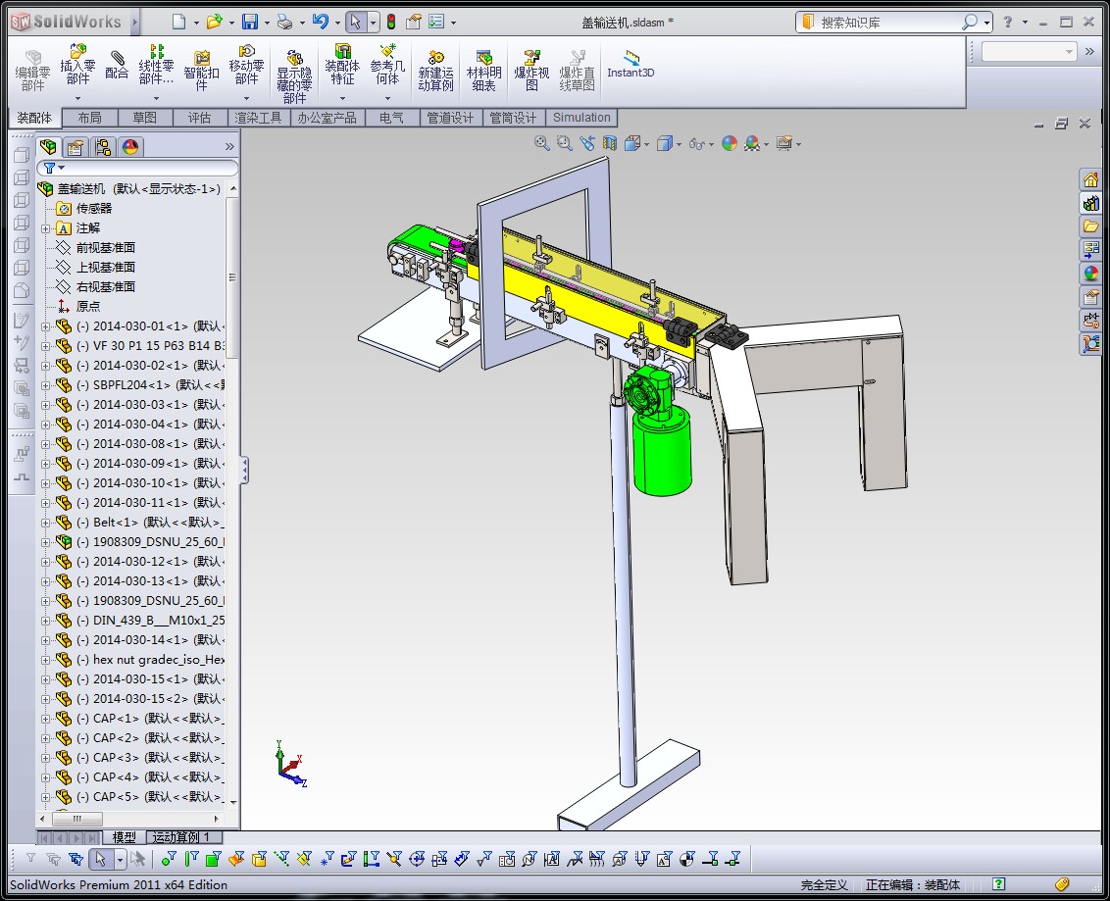Click the Print icon
The image size is (1110, 901).
284,22
